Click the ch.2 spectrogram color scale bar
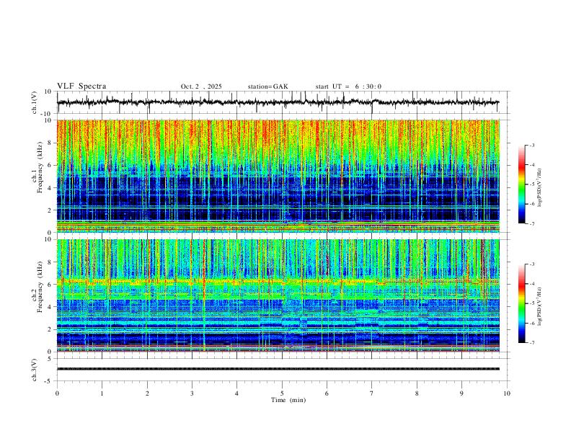 coord(522,303)
